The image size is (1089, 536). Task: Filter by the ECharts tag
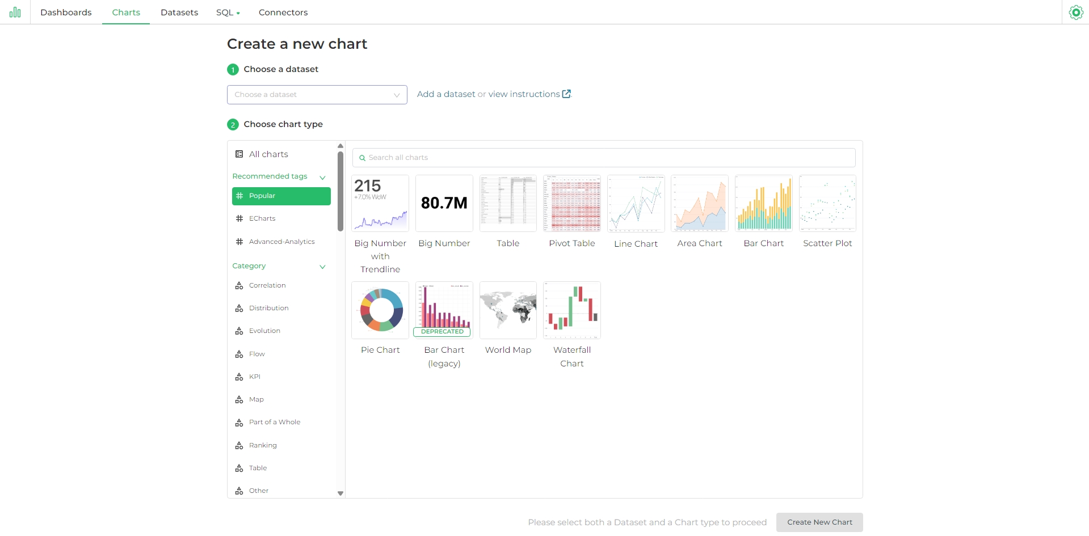click(x=281, y=218)
